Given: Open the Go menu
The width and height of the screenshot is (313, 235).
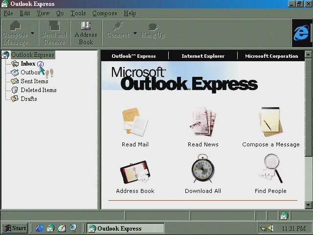Looking at the screenshot, I should pos(60,13).
